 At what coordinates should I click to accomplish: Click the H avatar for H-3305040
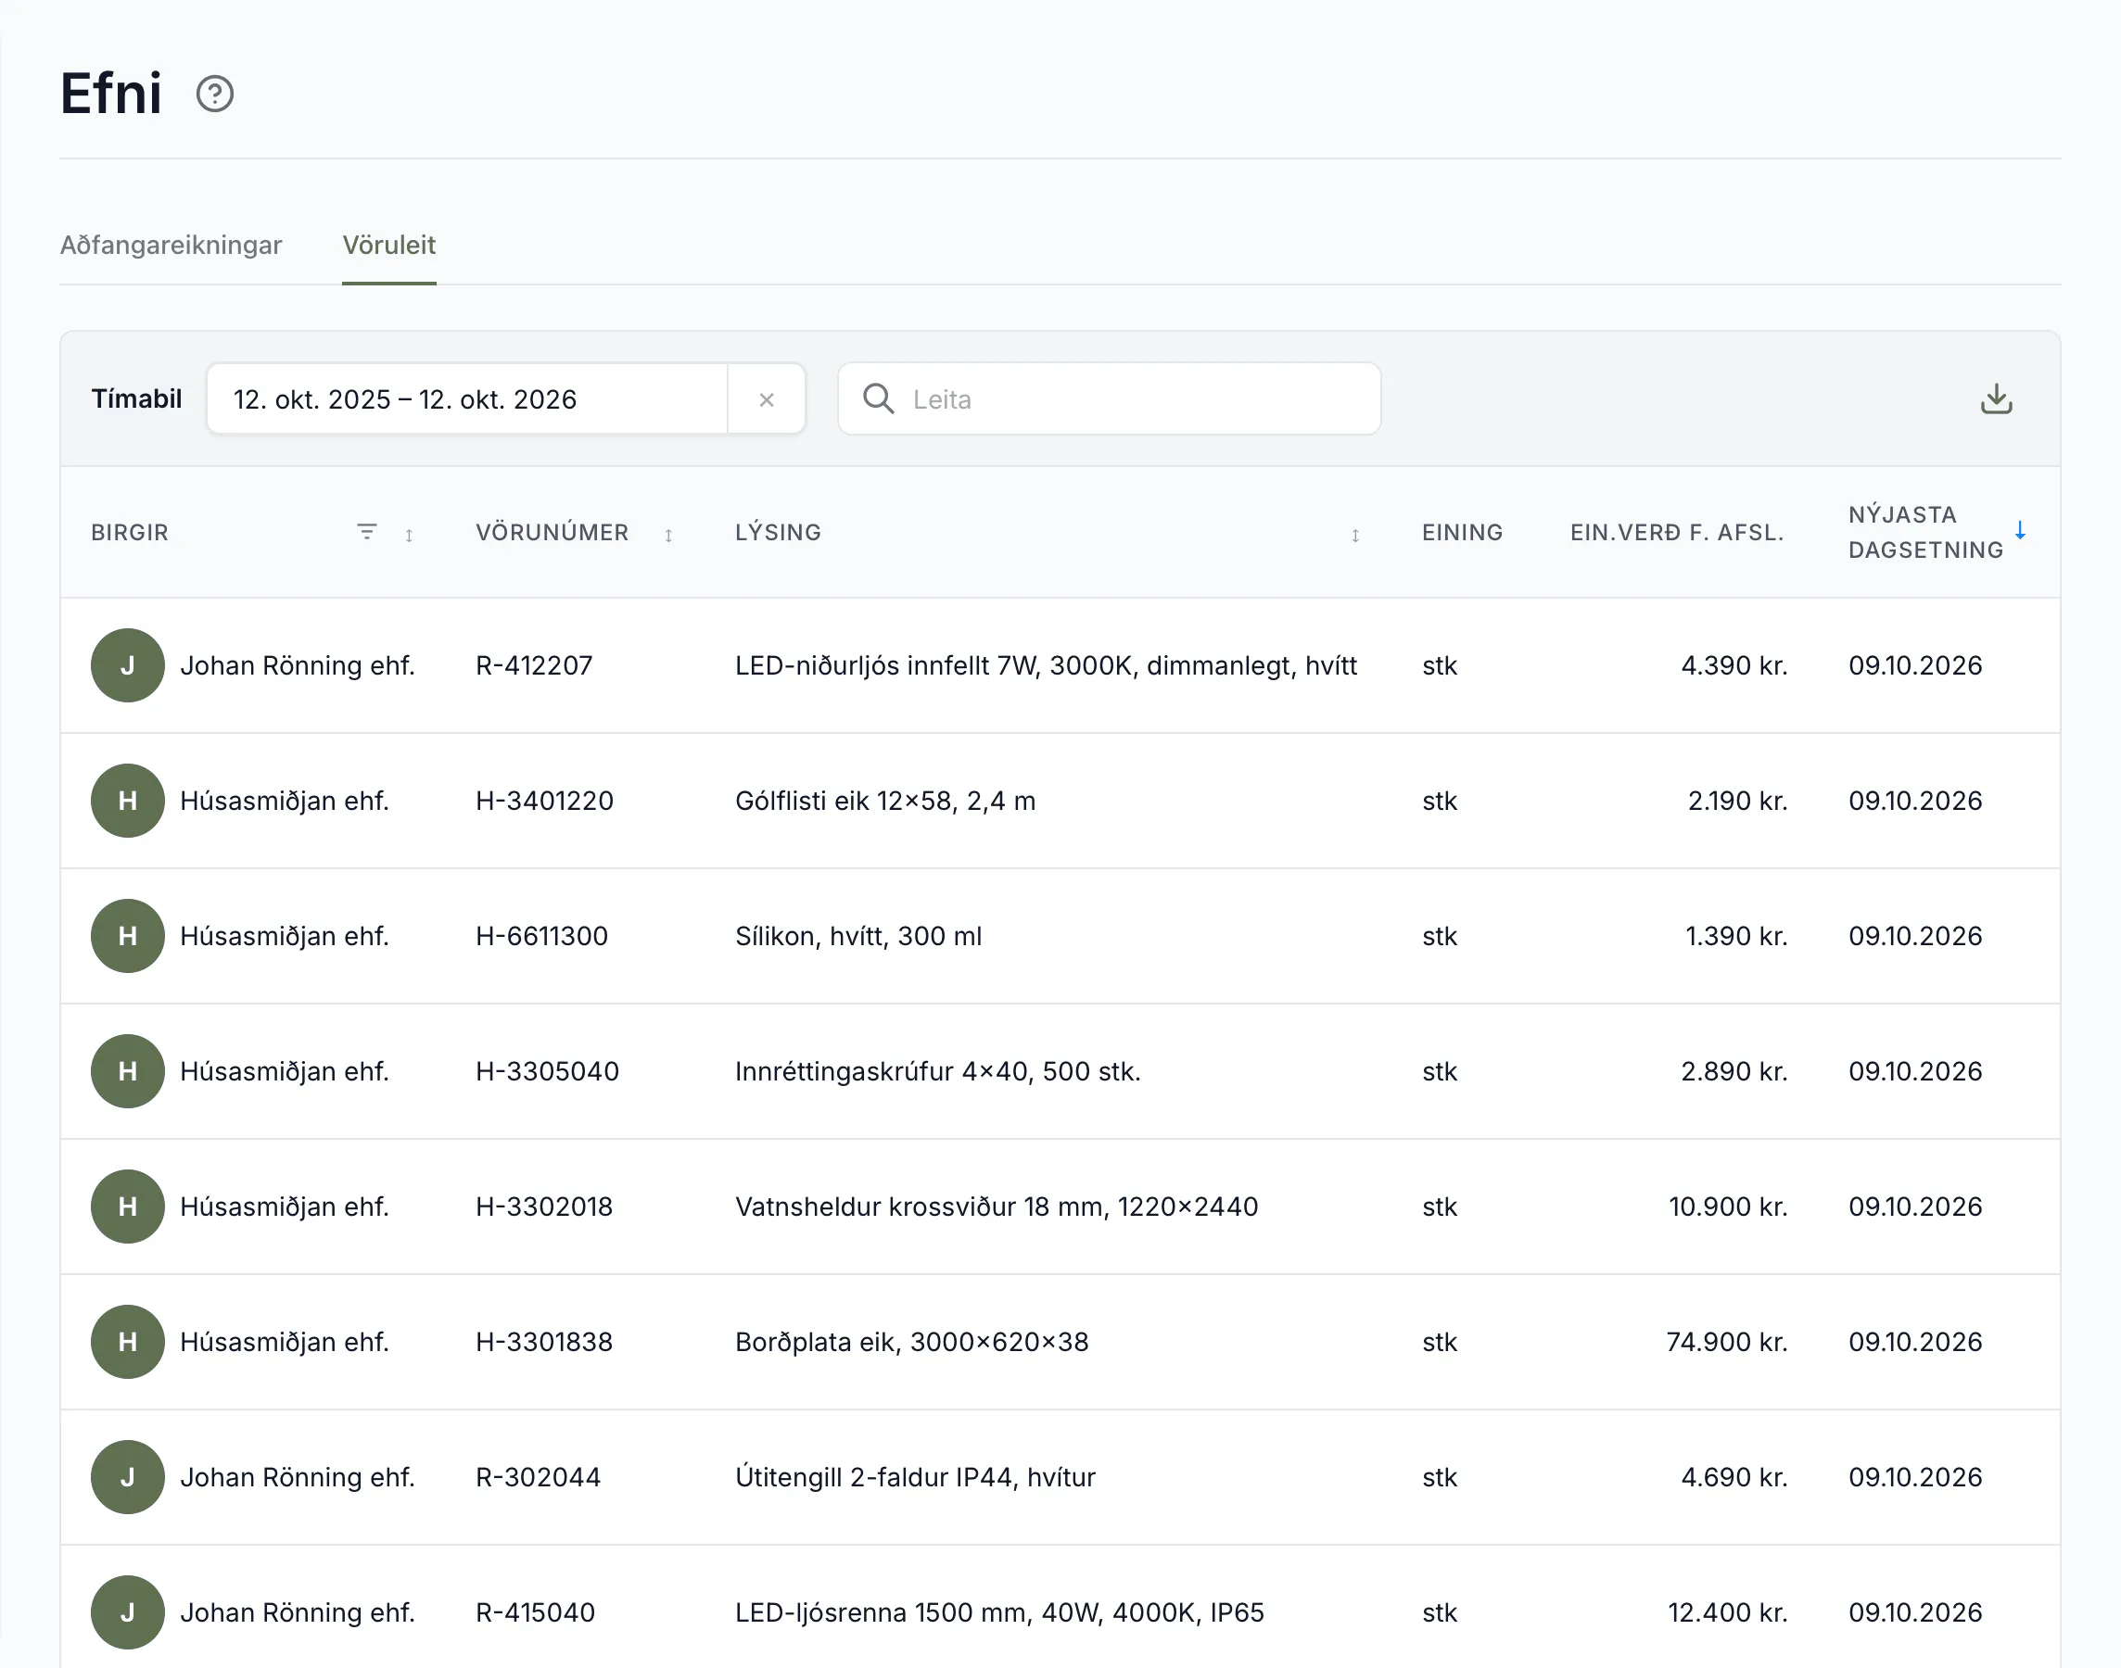(128, 1071)
